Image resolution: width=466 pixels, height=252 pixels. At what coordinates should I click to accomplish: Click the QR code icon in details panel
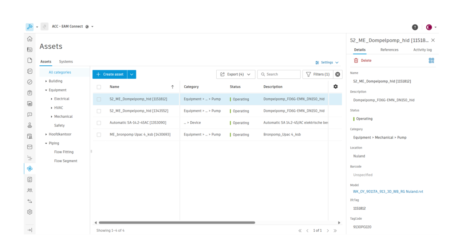click(431, 61)
